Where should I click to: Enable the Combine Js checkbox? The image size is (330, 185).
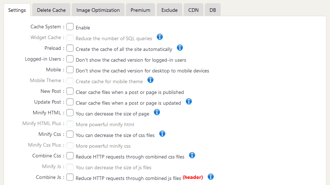tap(70, 177)
